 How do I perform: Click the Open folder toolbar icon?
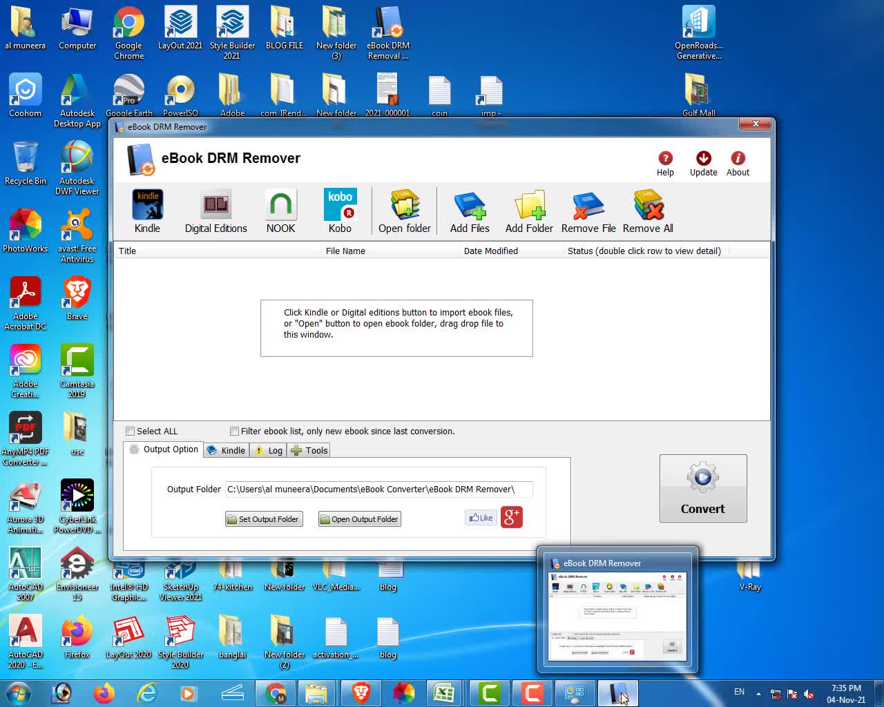[x=405, y=211]
